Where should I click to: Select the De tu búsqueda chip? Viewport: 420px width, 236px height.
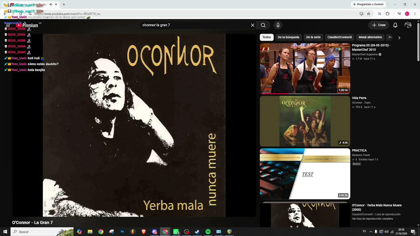pos(288,37)
